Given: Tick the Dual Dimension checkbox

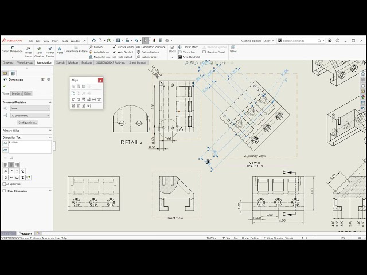Looking at the screenshot, I should pos(4,191).
